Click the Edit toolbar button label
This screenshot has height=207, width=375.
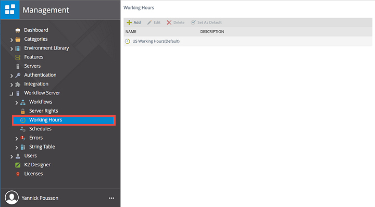(157, 22)
